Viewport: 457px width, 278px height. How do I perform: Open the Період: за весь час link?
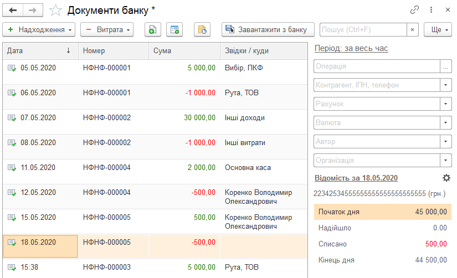click(x=351, y=48)
